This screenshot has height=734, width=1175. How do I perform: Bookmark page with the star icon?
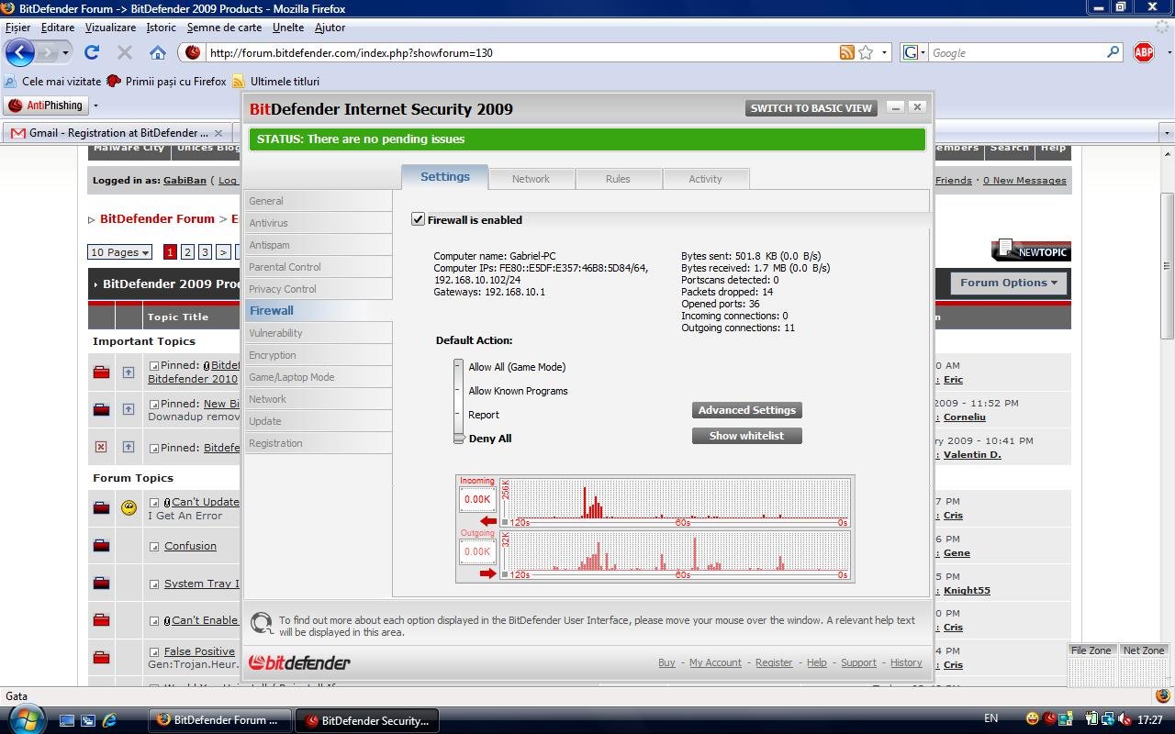click(866, 52)
